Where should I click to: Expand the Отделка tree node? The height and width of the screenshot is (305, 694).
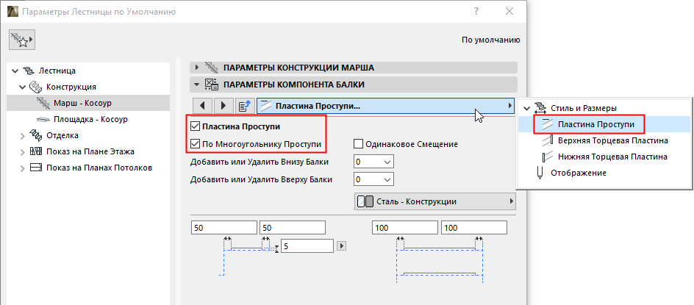23,135
